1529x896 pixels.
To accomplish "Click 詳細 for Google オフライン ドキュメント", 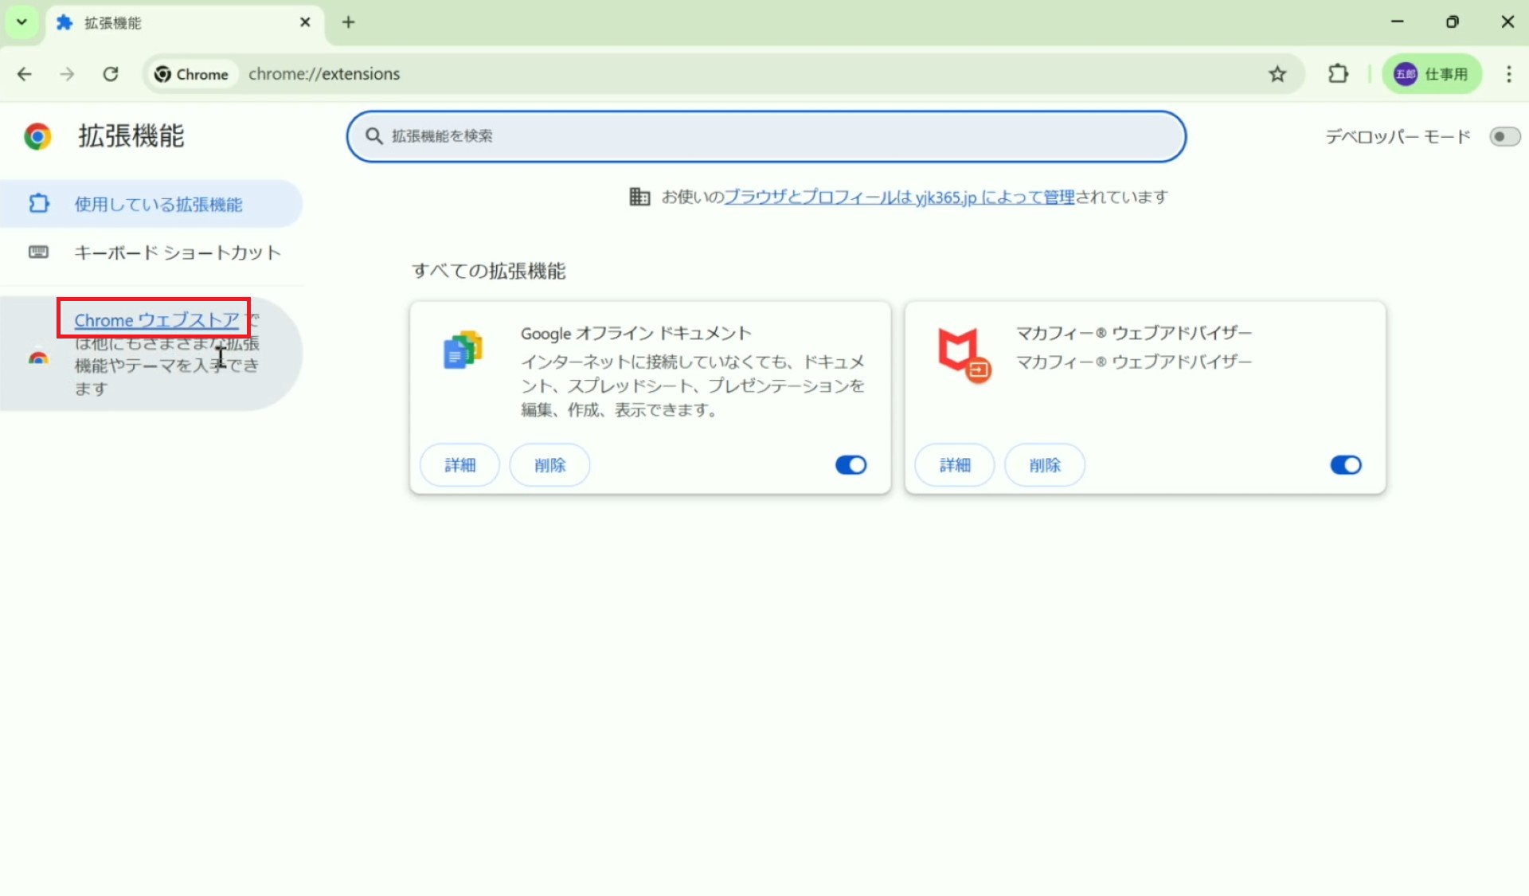I will tap(459, 465).
